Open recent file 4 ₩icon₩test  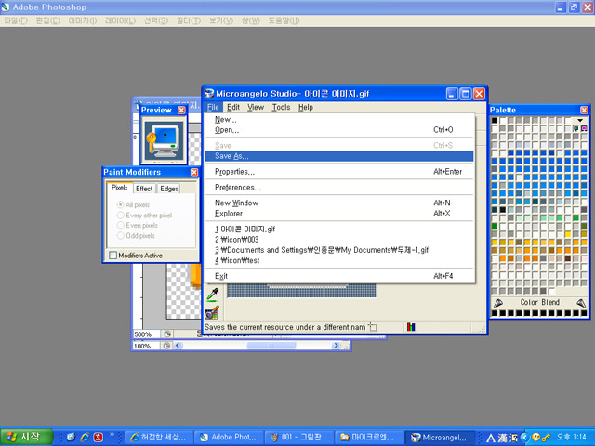click(x=339, y=260)
